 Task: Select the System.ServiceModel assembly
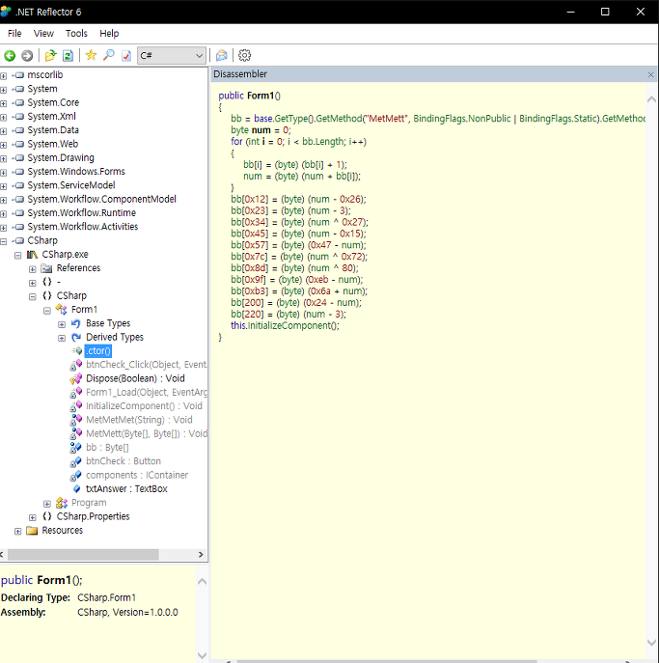click(71, 185)
